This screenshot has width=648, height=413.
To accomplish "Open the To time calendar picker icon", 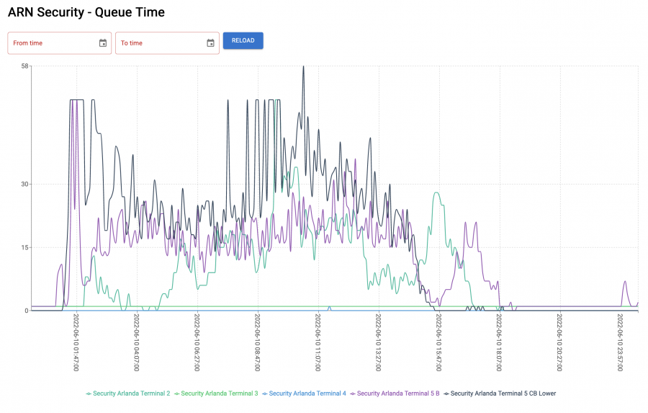I will click(x=210, y=43).
